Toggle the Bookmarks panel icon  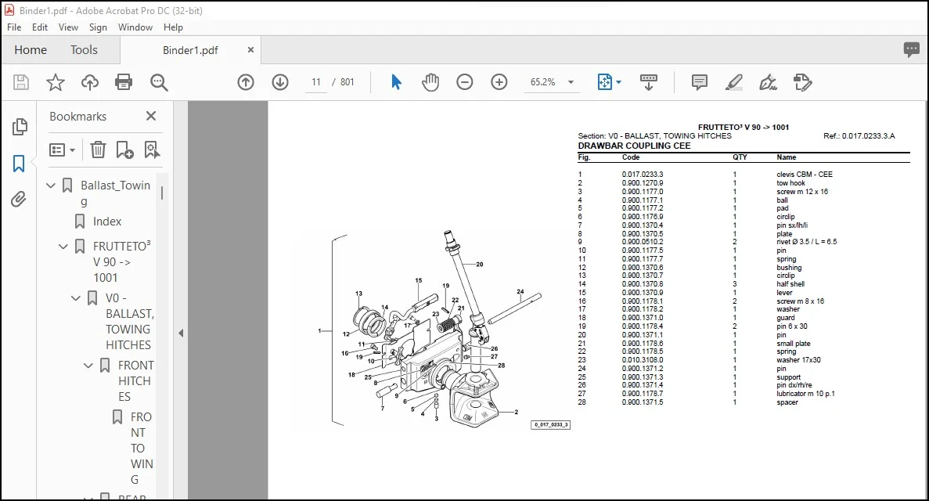[x=19, y=164]
